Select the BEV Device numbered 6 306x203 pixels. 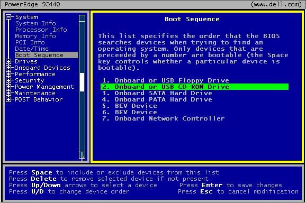[130, 112]
